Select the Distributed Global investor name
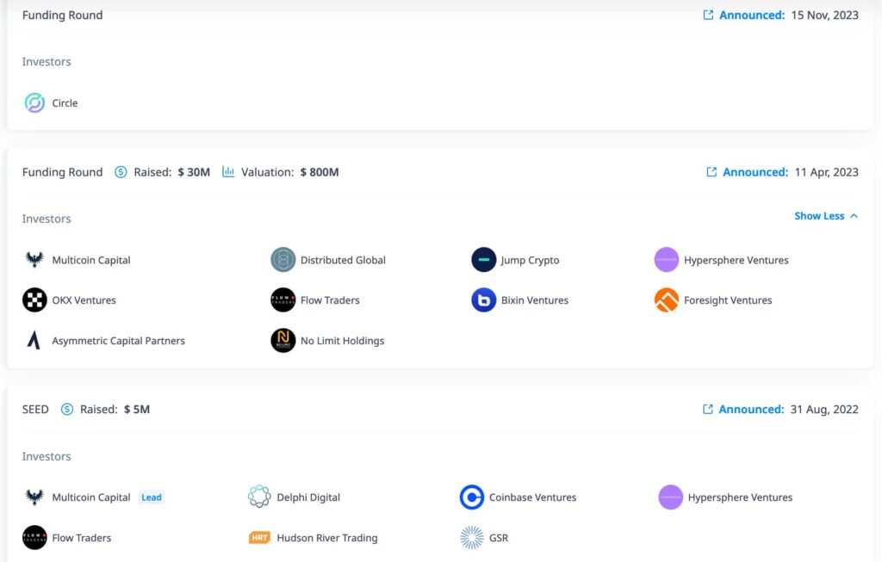Image resolution: width=882 pixels, height=562 pixels. (x=343, y=260)
